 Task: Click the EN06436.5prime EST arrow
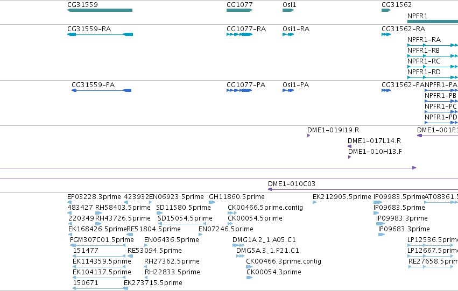146,245
